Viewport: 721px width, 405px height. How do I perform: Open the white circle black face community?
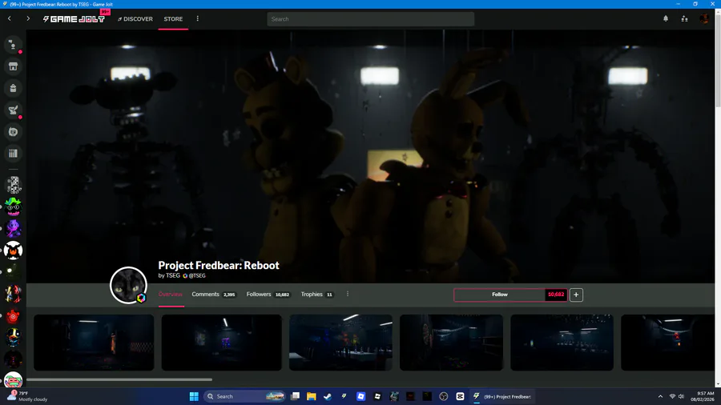click(14, 251)
